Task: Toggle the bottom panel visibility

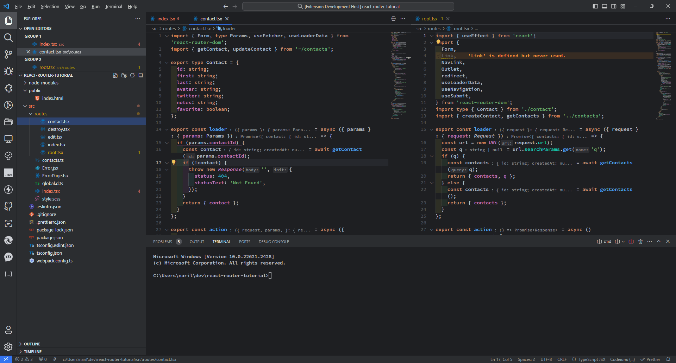Action: 604,6
